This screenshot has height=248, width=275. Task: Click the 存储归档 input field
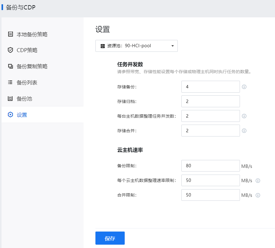[x=210, y=101]
